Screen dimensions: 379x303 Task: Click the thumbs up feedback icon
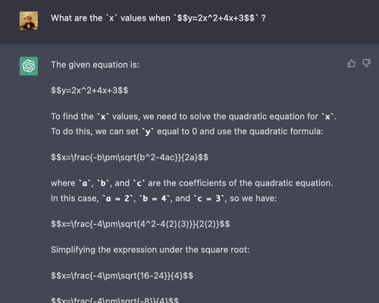(x=351, y=63)
